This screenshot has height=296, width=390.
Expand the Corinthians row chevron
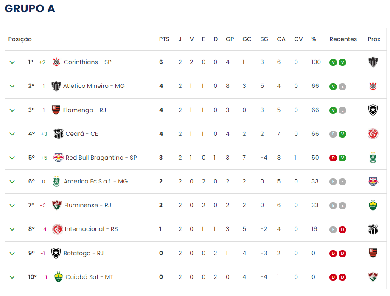click(12, 62)
